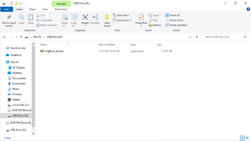
Task: Click Select none
Action: click(174, 20)
